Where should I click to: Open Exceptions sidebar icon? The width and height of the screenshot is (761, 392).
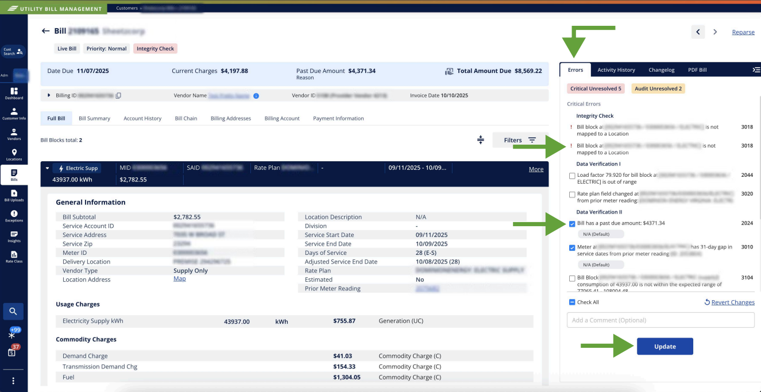(x=14, y=216)
